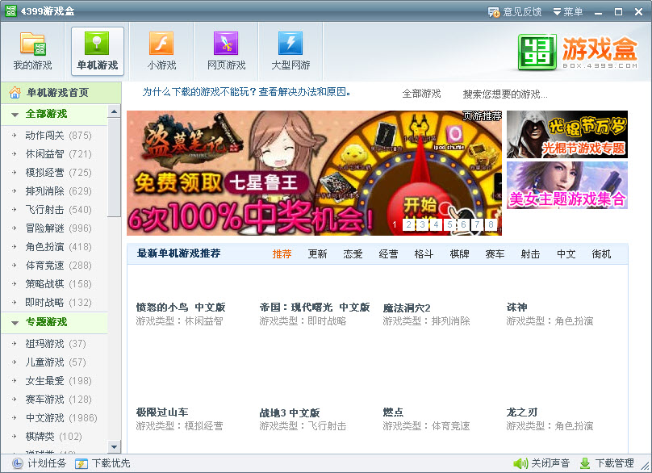The image size is (652, 473).
Task: Open the 我的游戏 folder icon
Action: click(x=32, y=44)
